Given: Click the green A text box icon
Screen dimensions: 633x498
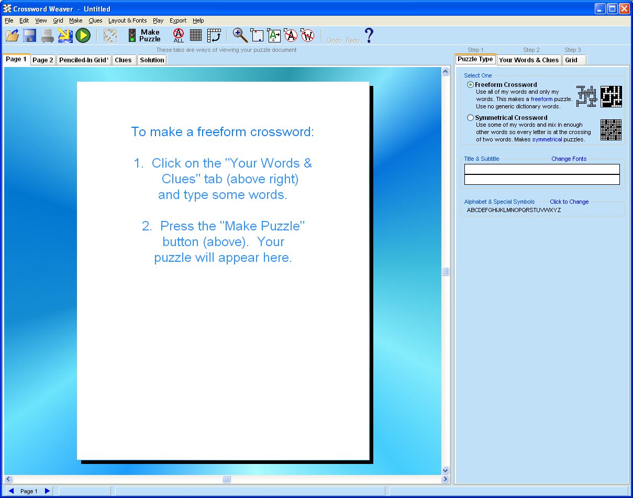Looking at the screenshot, I should click(x=274, y=36).
